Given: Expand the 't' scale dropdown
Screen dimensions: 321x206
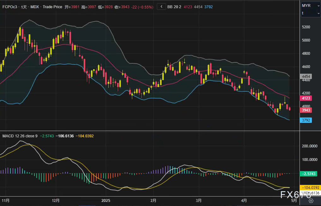Looking at the screenshot, I should [311, 13].
